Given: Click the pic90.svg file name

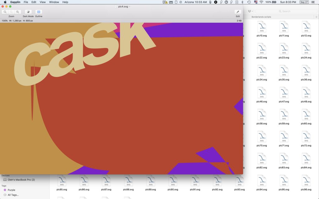Looking at the screenshot, I should pyautogui.click(x=173, y=189).
